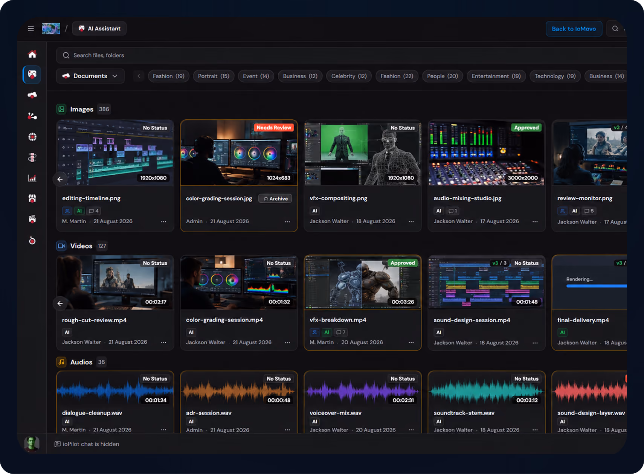Open more options for vfx-breakdown.mp4

pos(411,343)
